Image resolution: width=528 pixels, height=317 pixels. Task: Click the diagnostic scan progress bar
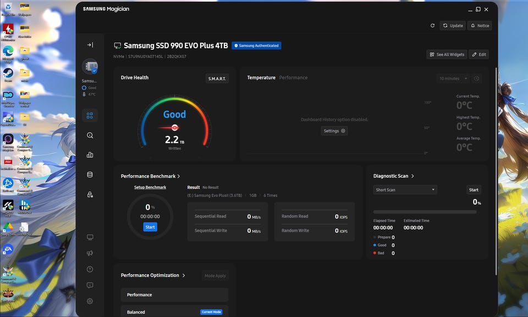(425, 212)
